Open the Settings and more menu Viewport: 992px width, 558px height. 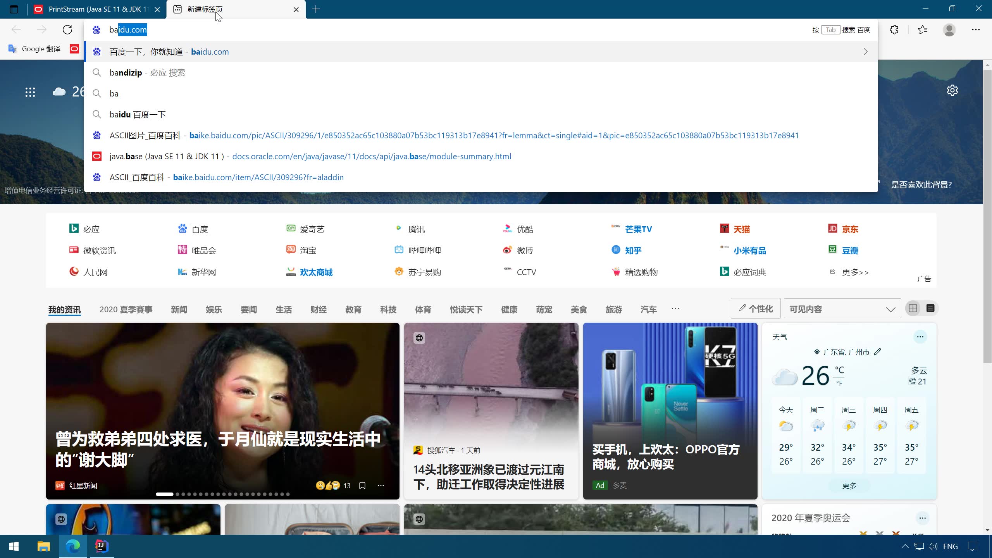[976, 30]
